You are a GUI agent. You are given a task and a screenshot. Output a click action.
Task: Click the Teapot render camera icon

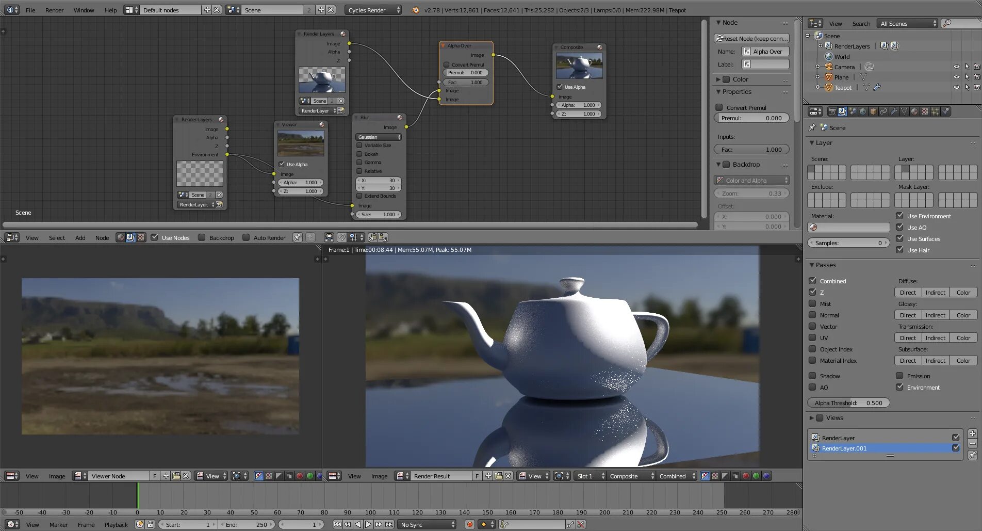click(976, 88)
